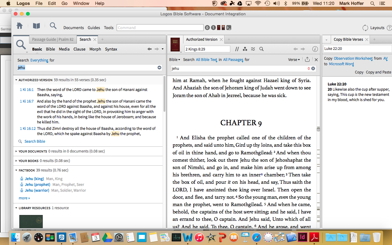
Task: Expand Your Documents results section
Action: 16,151
